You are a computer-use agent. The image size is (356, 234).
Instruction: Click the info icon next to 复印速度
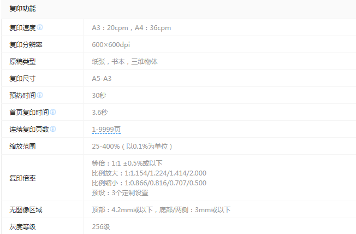point(40,27)
